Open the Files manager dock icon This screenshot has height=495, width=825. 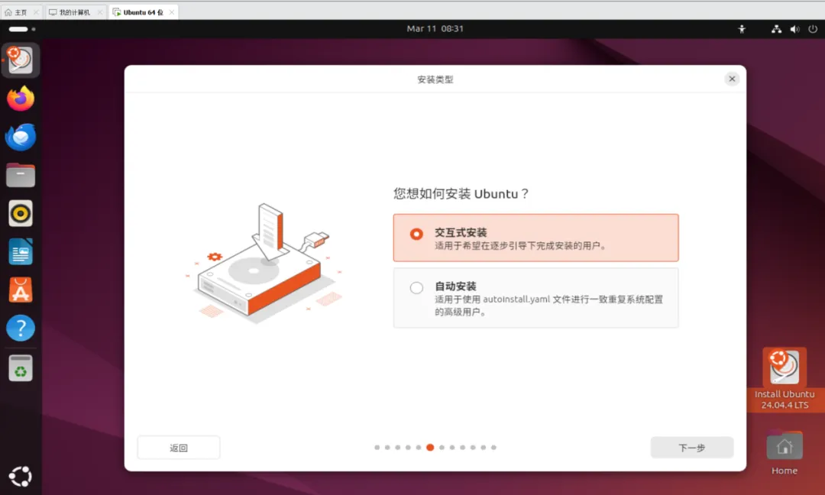[21, 175]
